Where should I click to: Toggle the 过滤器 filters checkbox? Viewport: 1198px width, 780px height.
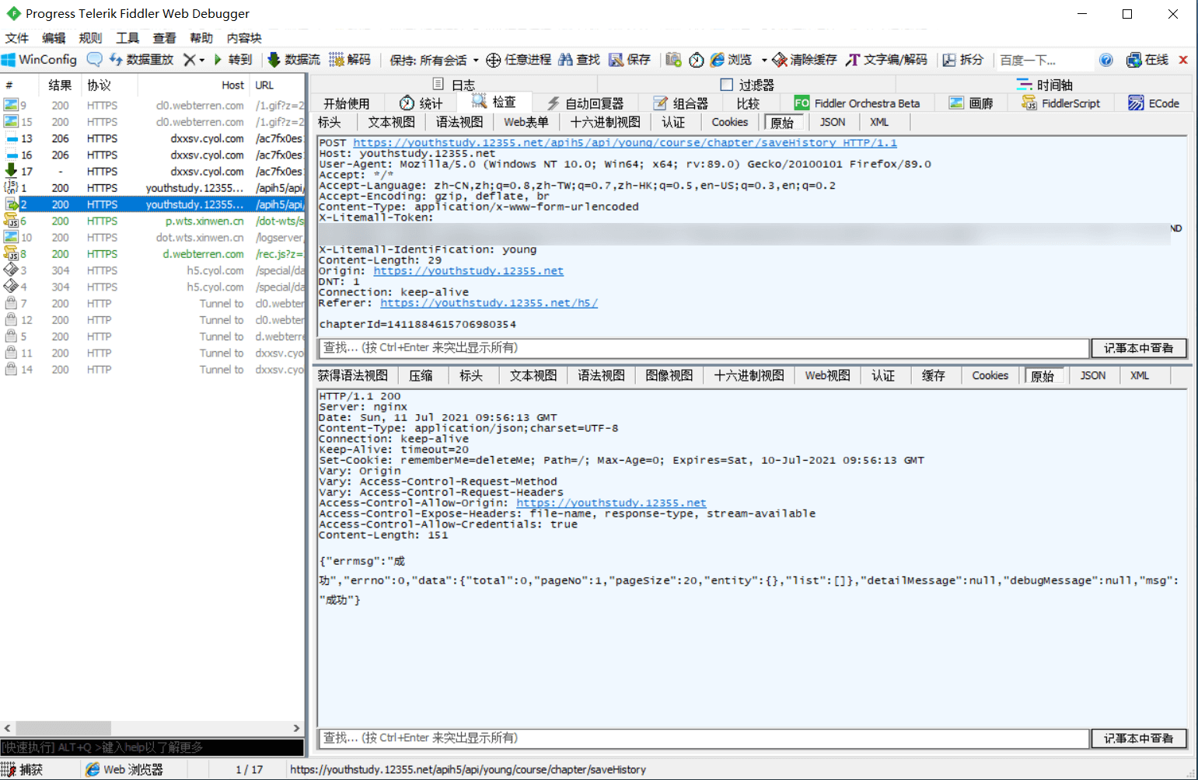[x=727, y=85]
